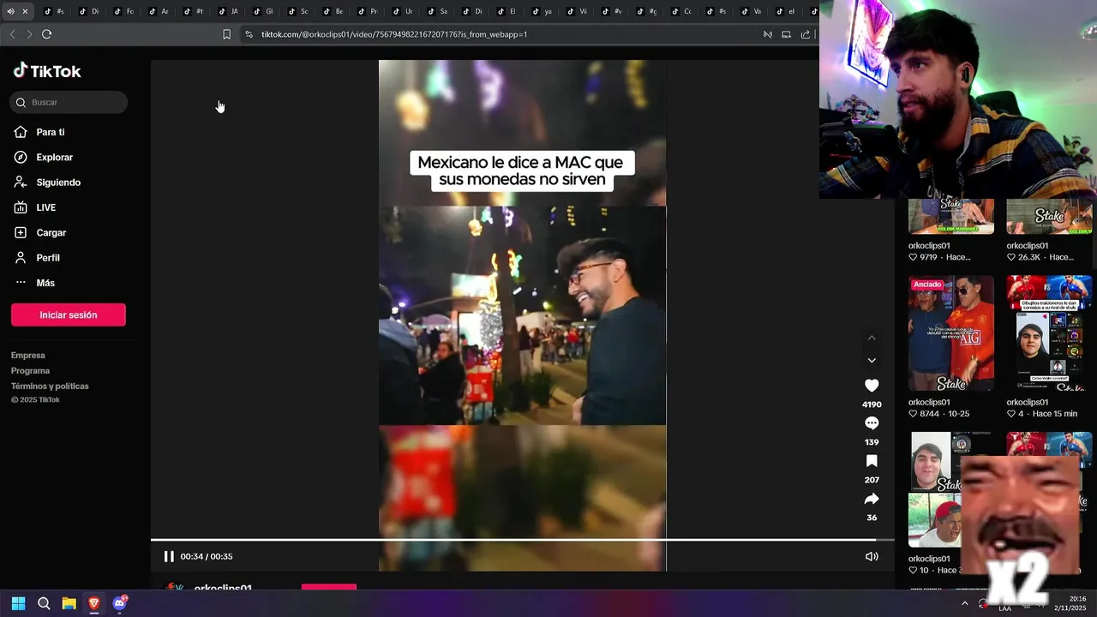Image resolution: width=1097 pixels, height=617 pixels.
Task: Switch to the "Cc" tab
Action: click(681, 11)
